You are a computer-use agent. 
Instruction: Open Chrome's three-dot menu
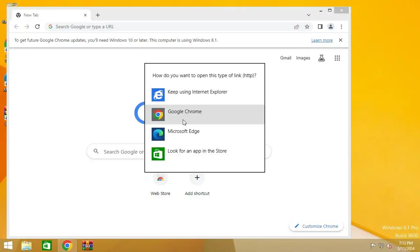pyautogui.click(x=341, y=27)
